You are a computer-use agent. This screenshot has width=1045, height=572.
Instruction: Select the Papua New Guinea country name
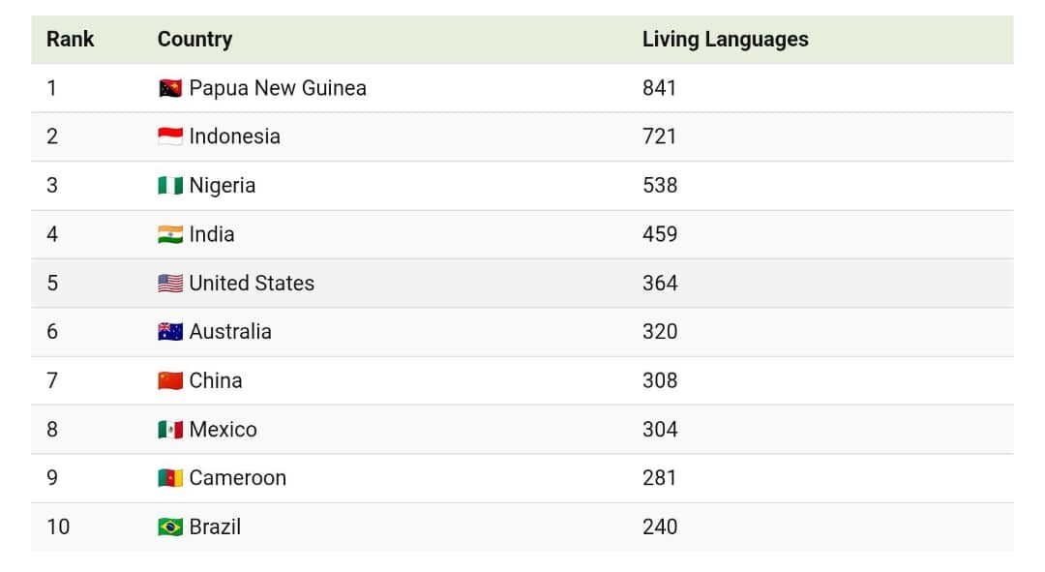pos(278,88)
